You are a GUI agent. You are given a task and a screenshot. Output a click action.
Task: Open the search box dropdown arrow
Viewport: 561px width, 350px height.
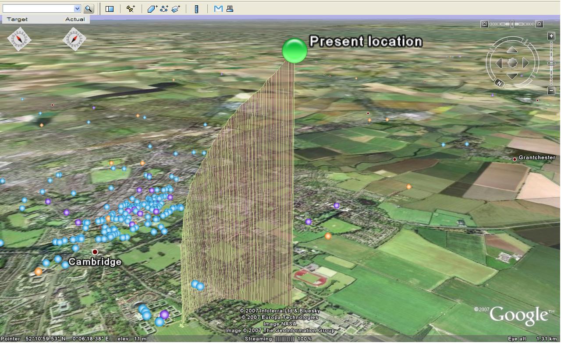click(x=77, y=8)
